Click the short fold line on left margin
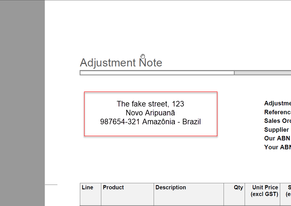This screenshot has height=206, width=291. (x=51, y=185)
